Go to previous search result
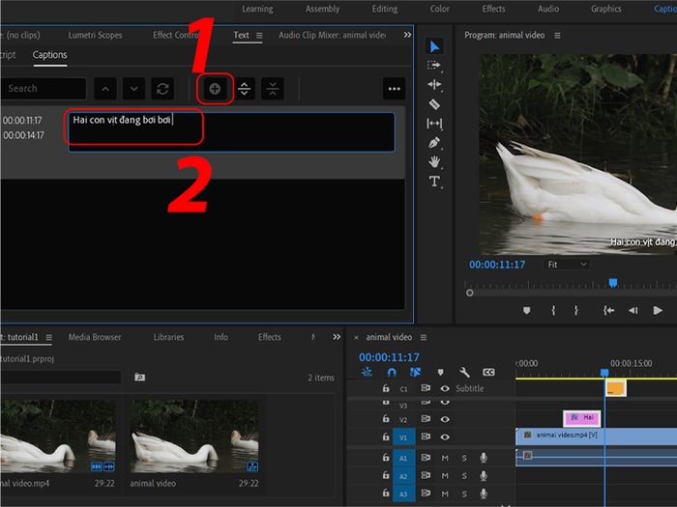 tap(105, 89)
